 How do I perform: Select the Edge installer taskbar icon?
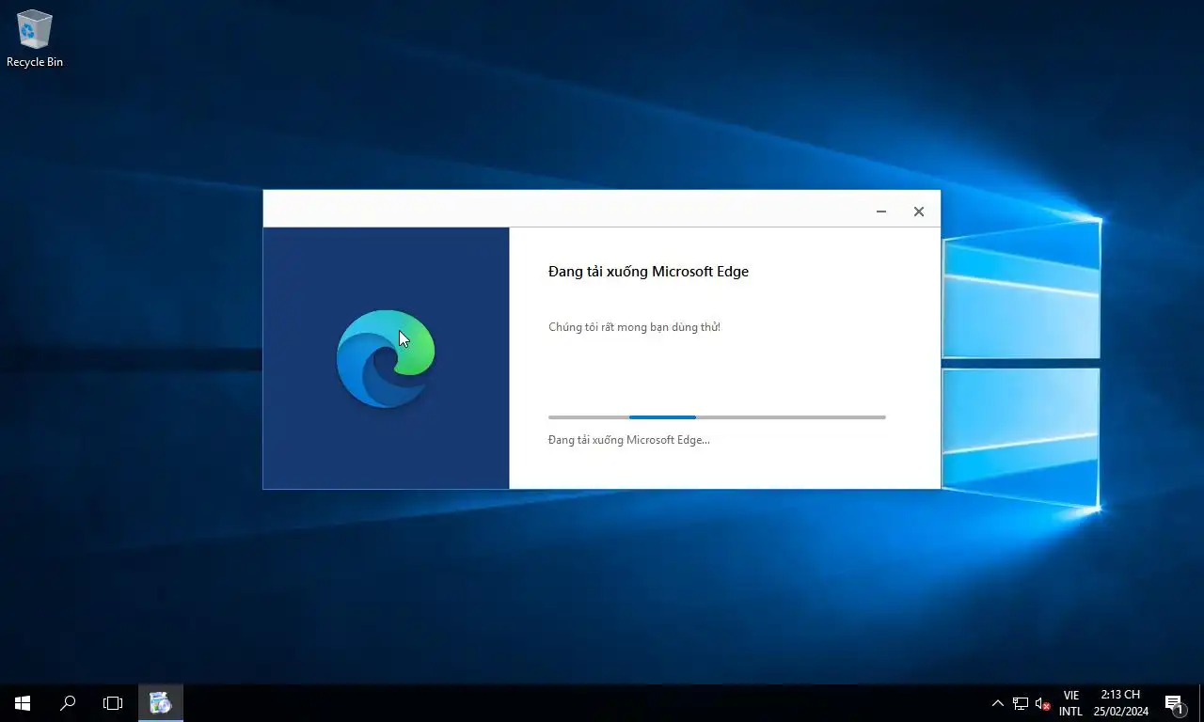161,702
